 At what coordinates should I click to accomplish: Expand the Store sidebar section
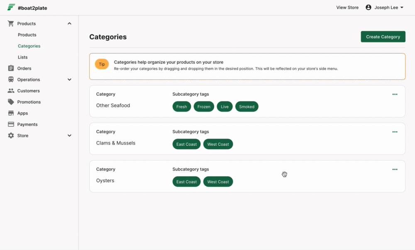(69, 135)
